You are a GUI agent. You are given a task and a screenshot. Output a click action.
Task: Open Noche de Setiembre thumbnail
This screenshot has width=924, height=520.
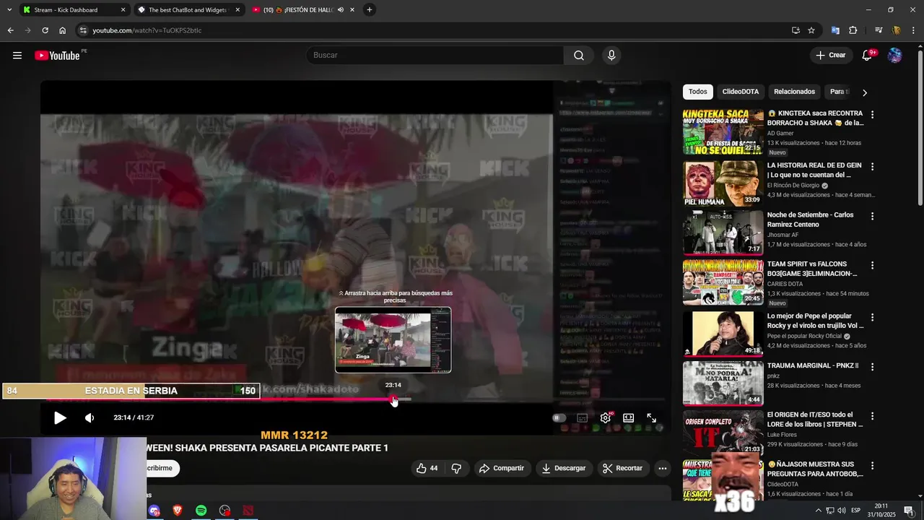pyautogui.click(x=723, y=233)
